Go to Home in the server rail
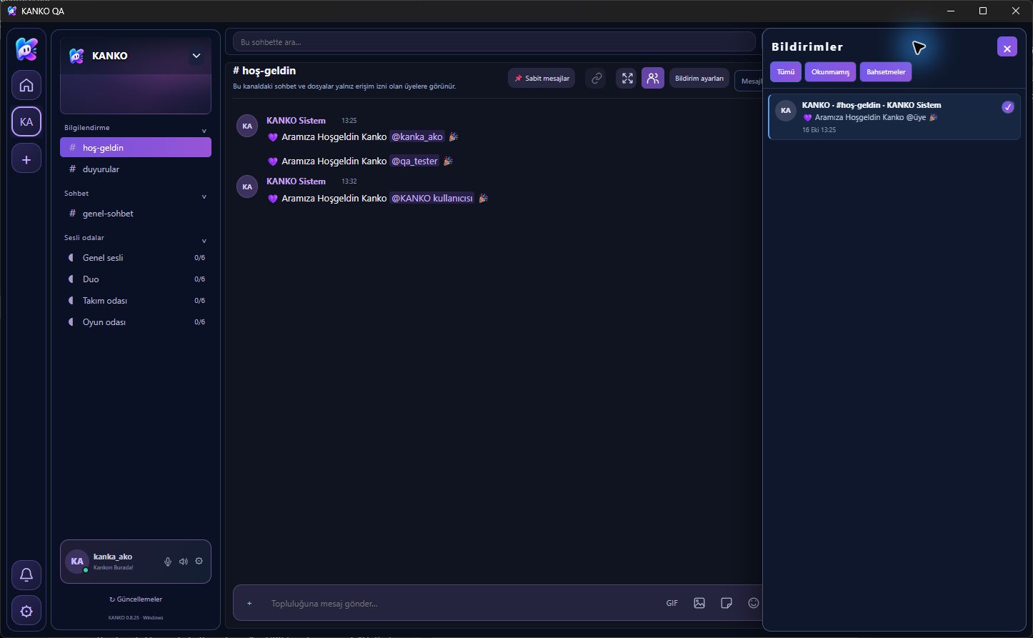This screenshot has width=1033, height=638. (x=26, y=85)
